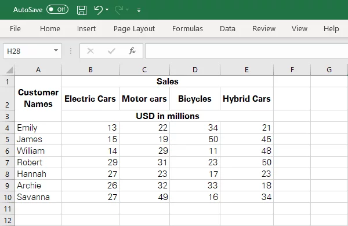The image size is (348, 226).
Task: Select Archie's Electric Cars value 26
Action: coord(90,186)
